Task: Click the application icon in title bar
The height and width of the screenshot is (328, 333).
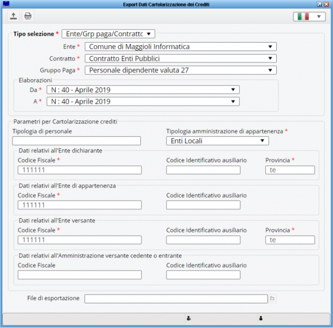Action: coord(6,4)
